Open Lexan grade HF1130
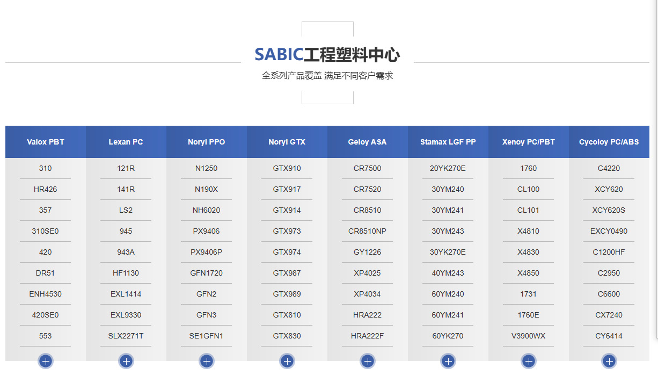Viewport: 658px width, 389px height. (x=126, y=273)
